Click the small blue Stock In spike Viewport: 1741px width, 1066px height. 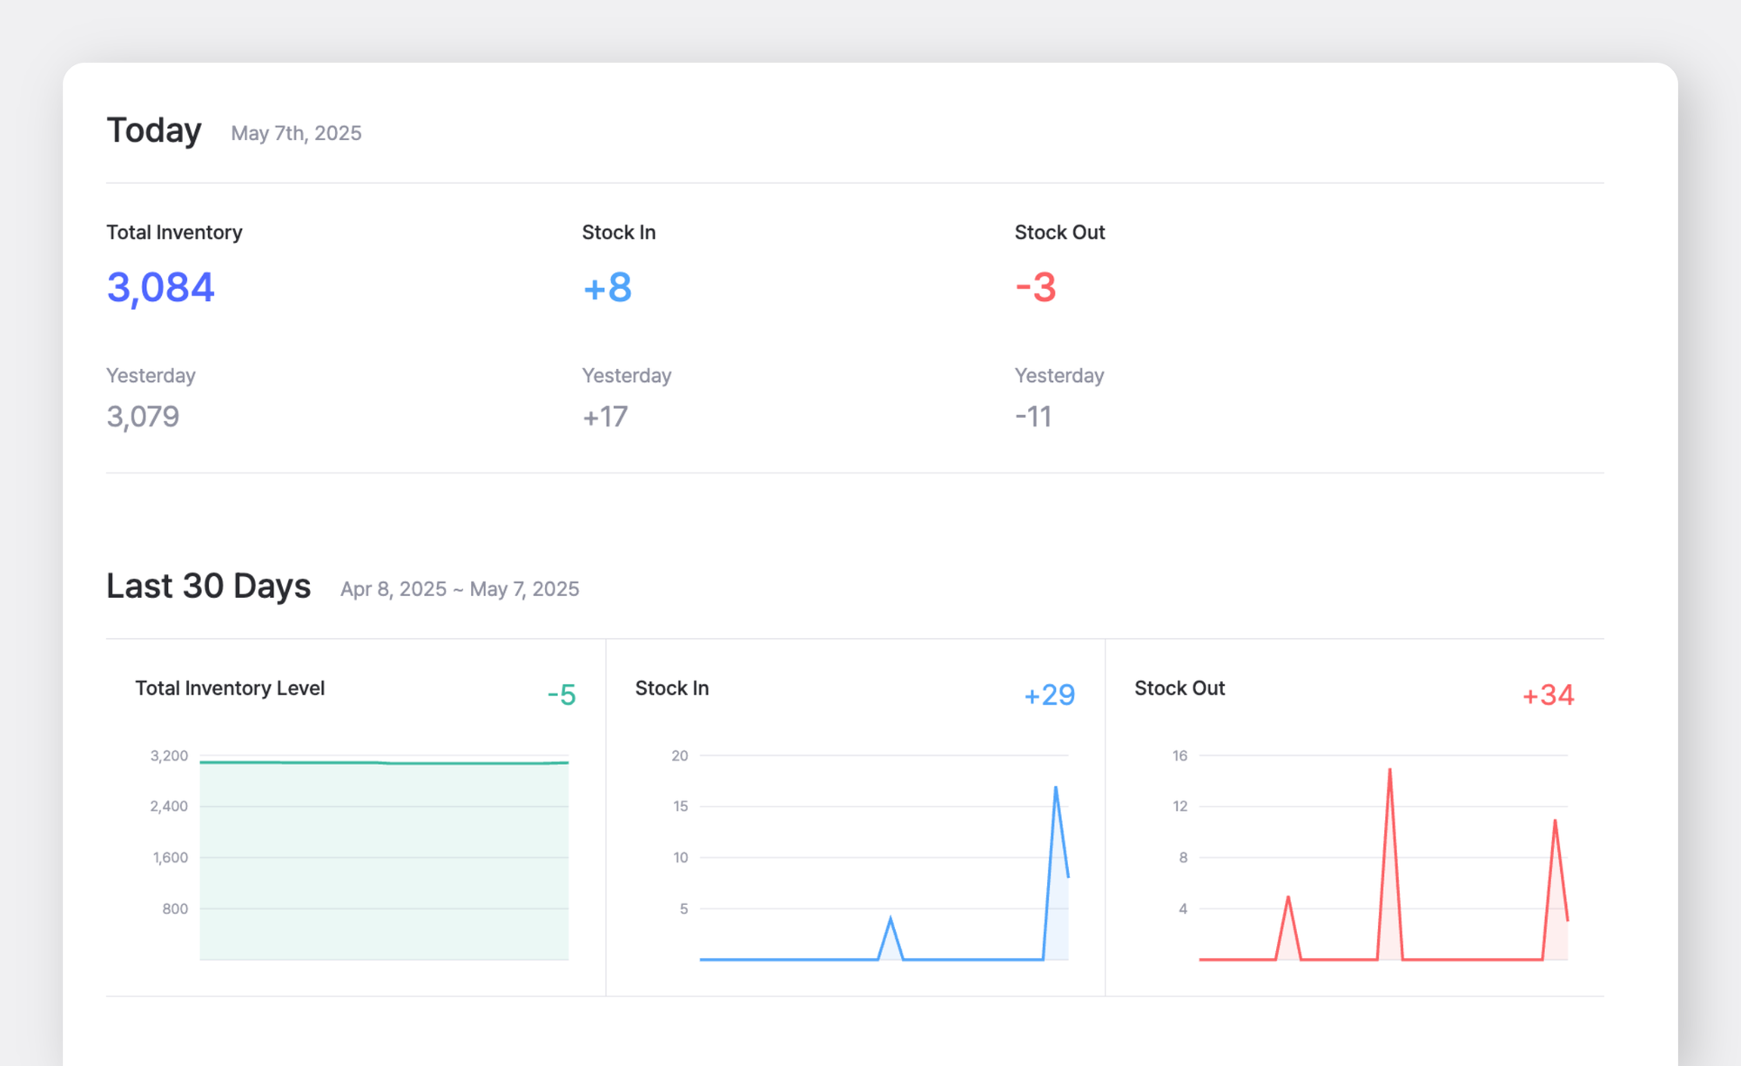click(890, 921)
